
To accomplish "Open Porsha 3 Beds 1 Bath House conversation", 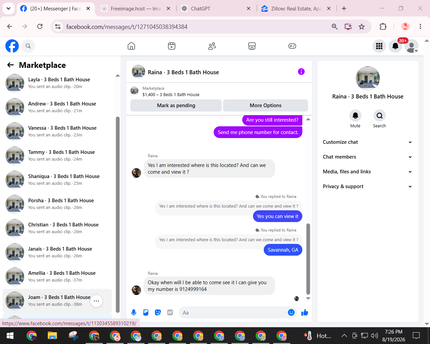I will tap(57, 204).
